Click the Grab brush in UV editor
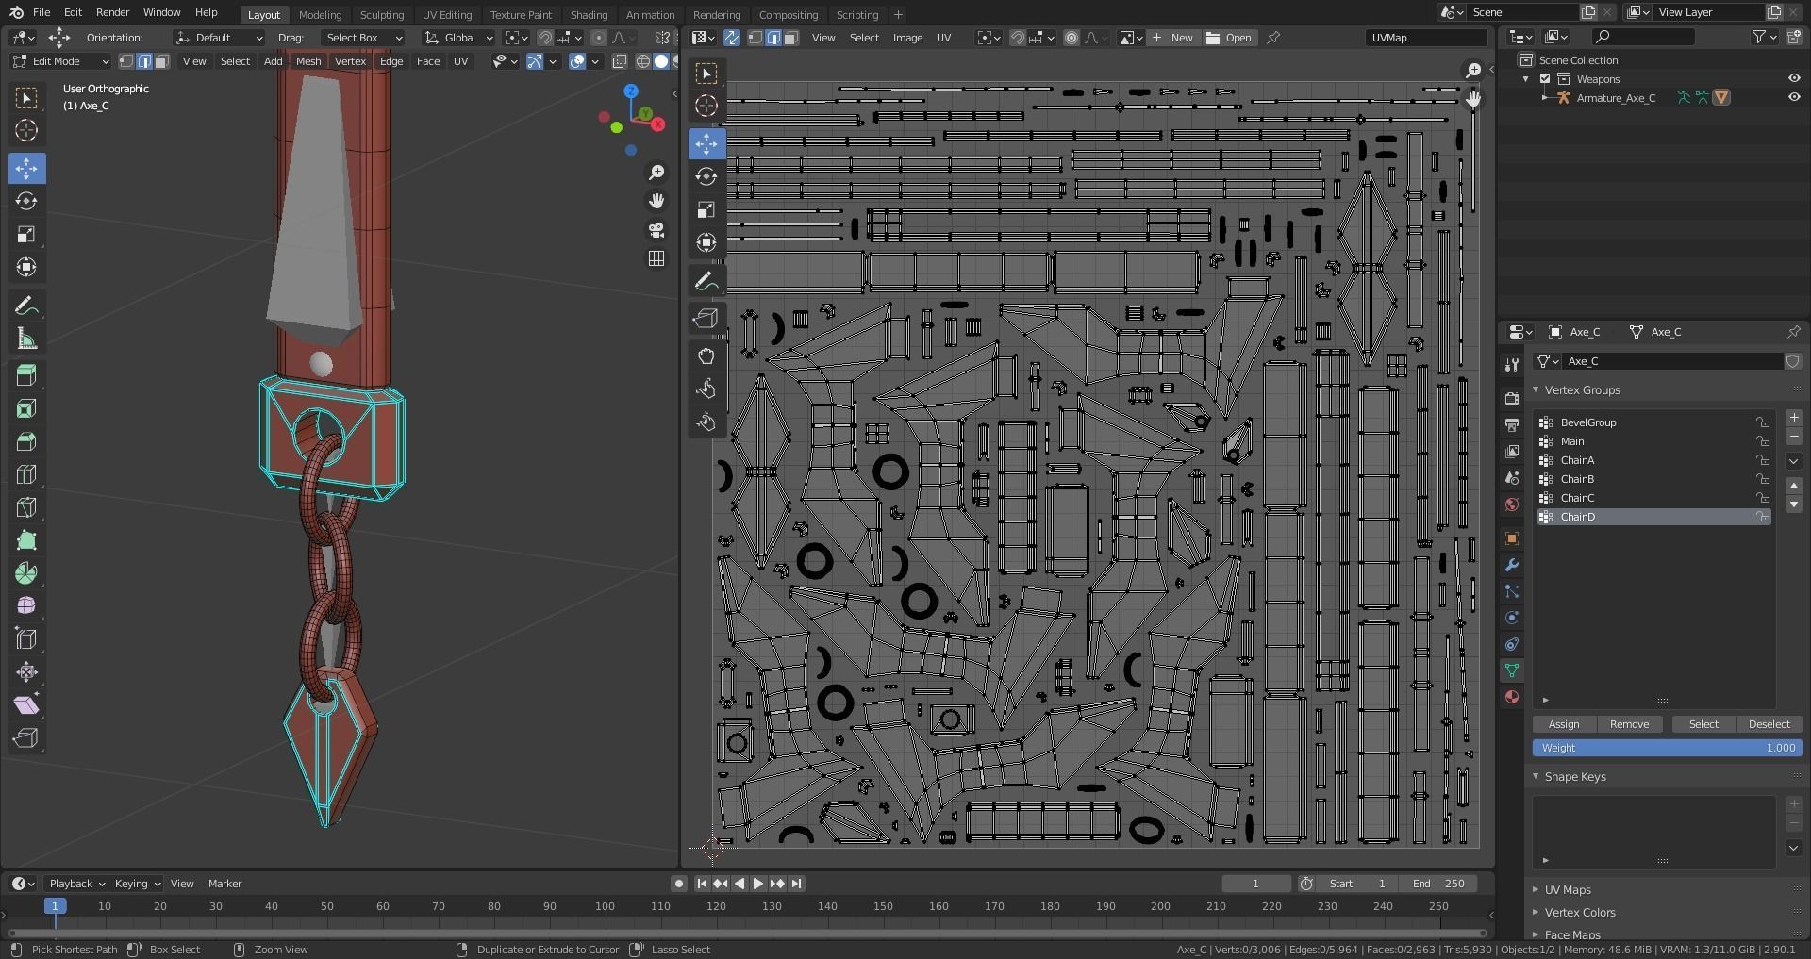The width and height of the screenshot is (1811, 959). [706, 356]
